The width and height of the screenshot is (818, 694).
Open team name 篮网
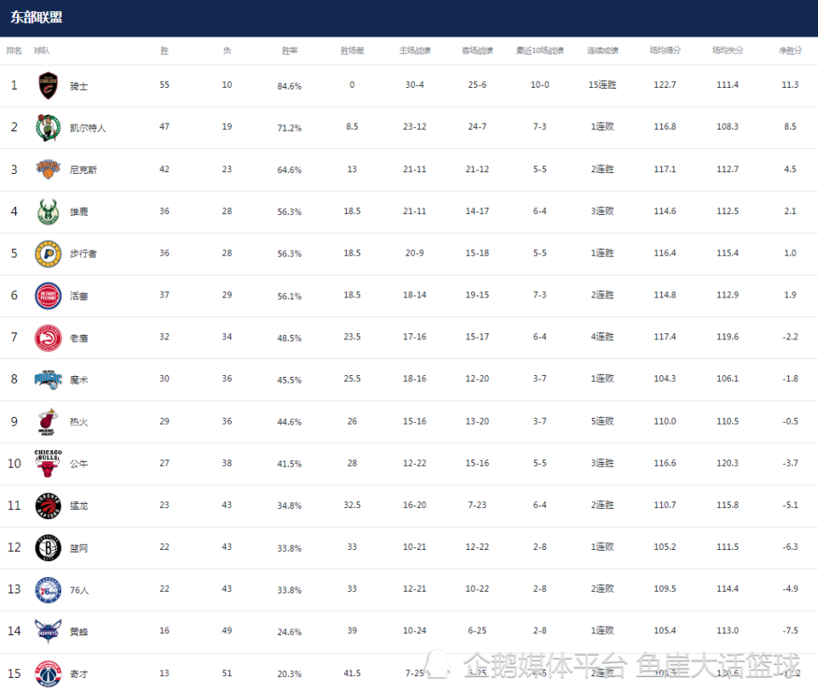(x=78, y=548)
